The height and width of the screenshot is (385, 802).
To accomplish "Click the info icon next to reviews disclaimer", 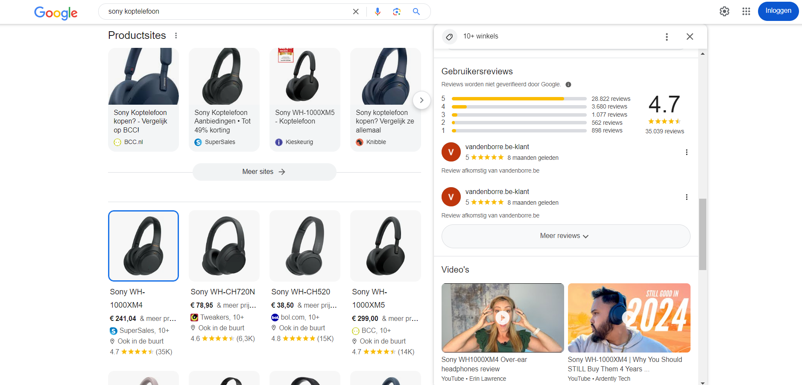I will pos(568,85).
